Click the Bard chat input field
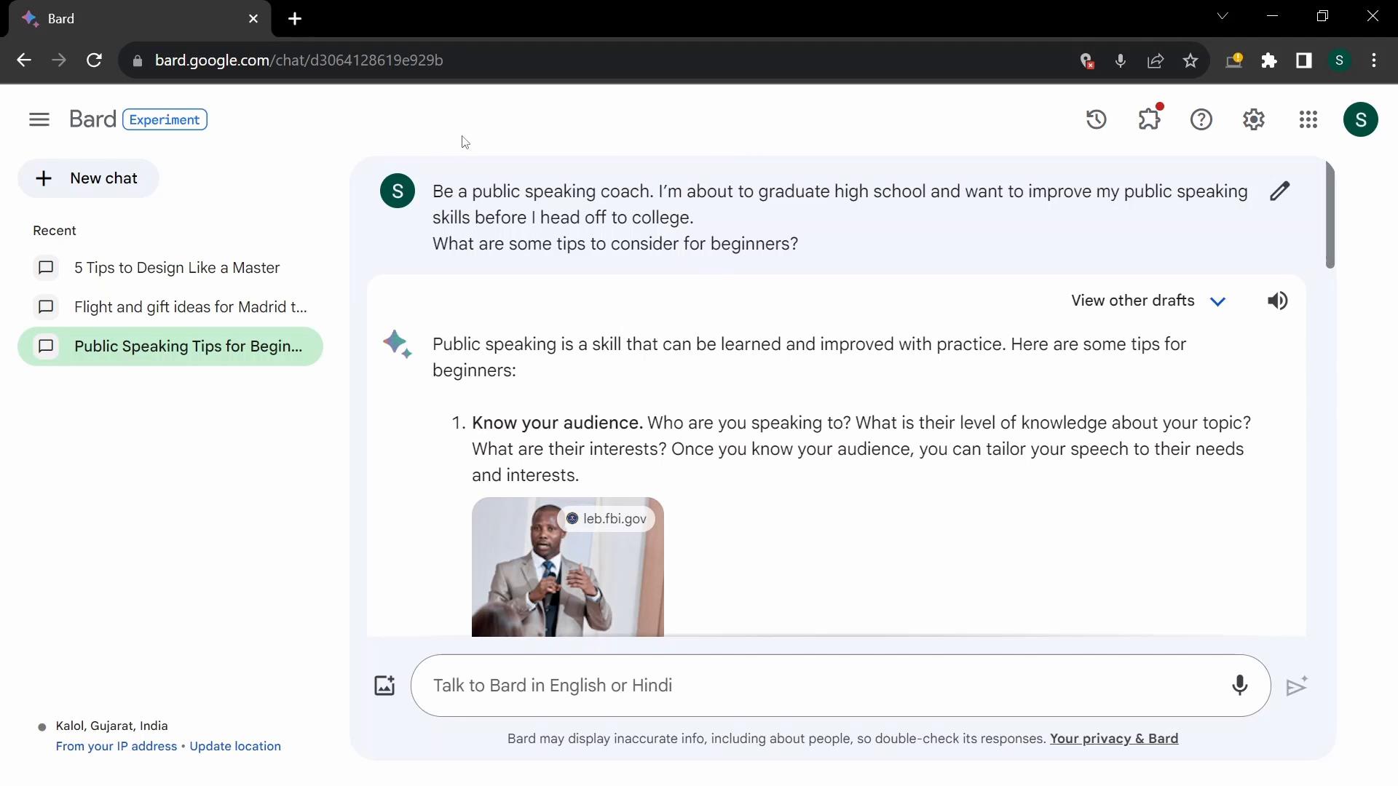The image size is (1398, 786). (x=841, y=686)
